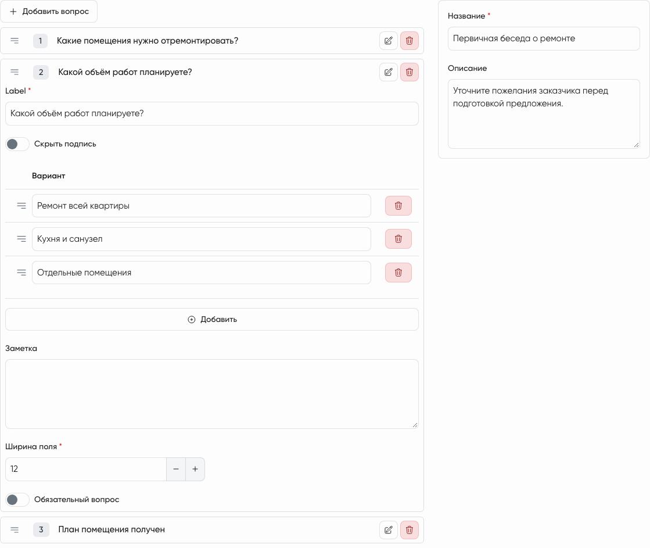Click the Ремонт всей квартиры option field
650x548 pixels.
(x=202, y=206)
